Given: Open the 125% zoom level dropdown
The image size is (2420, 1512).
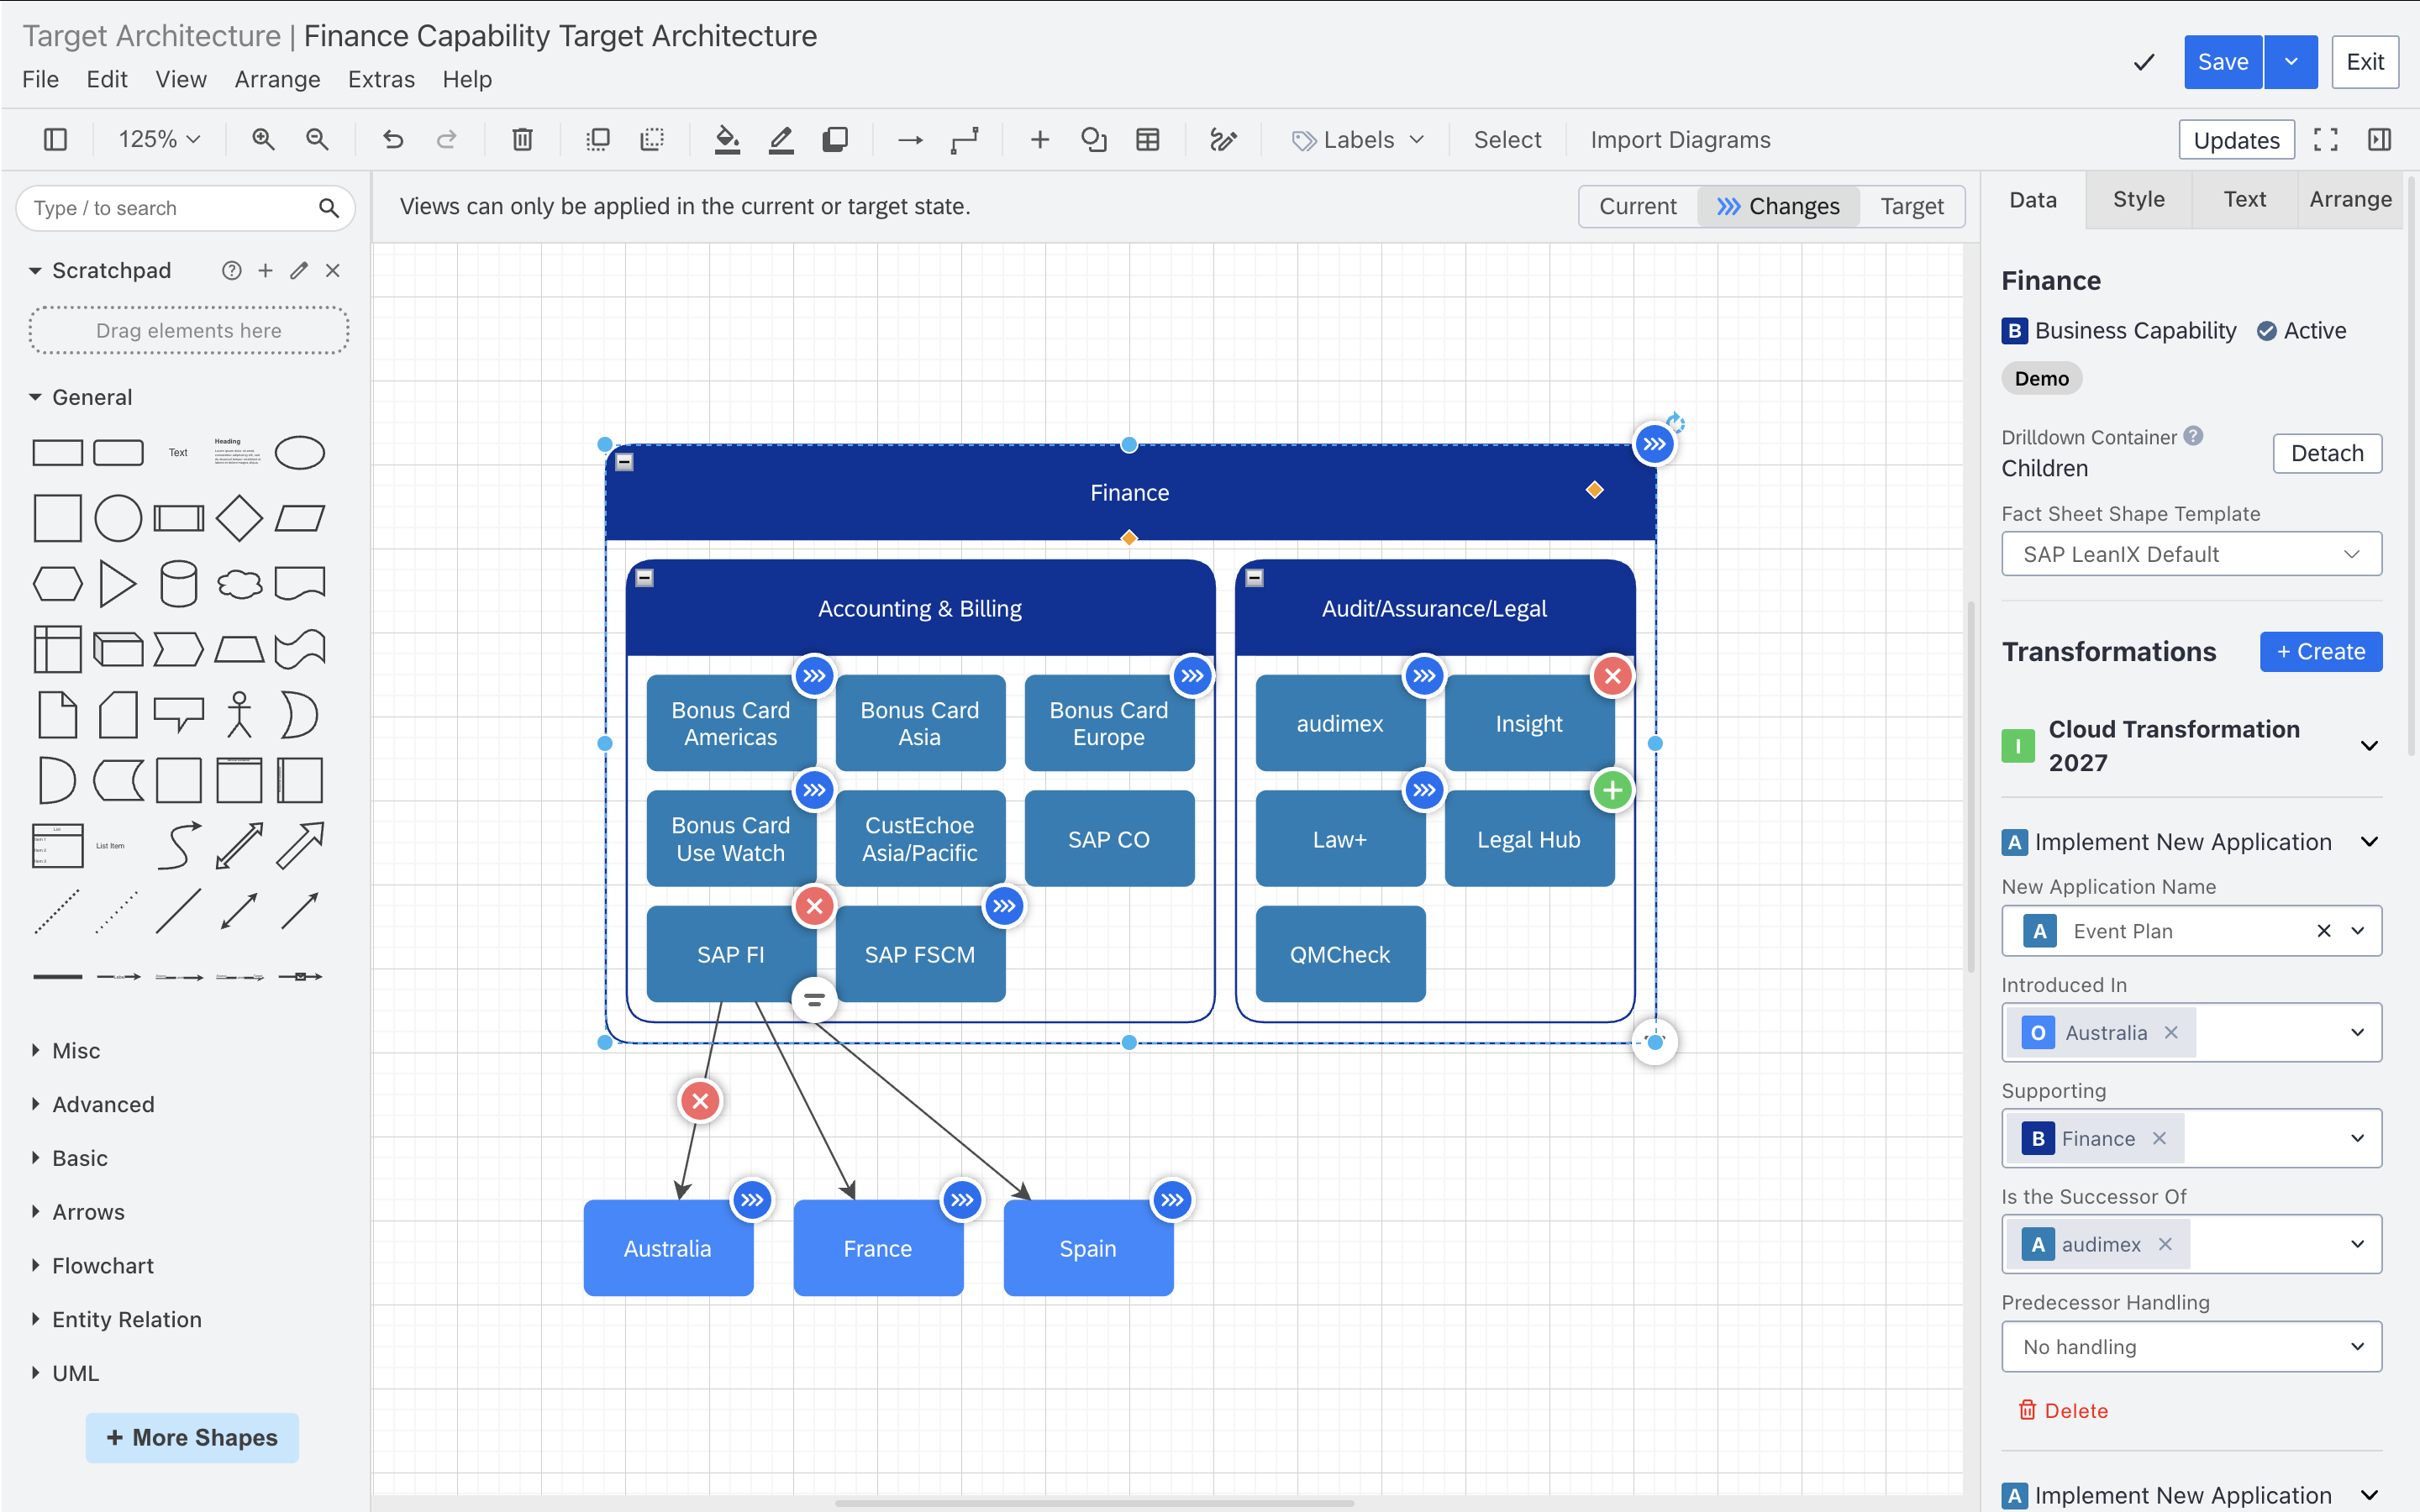Looking at the screenshot, I should [x=159, y=139].
